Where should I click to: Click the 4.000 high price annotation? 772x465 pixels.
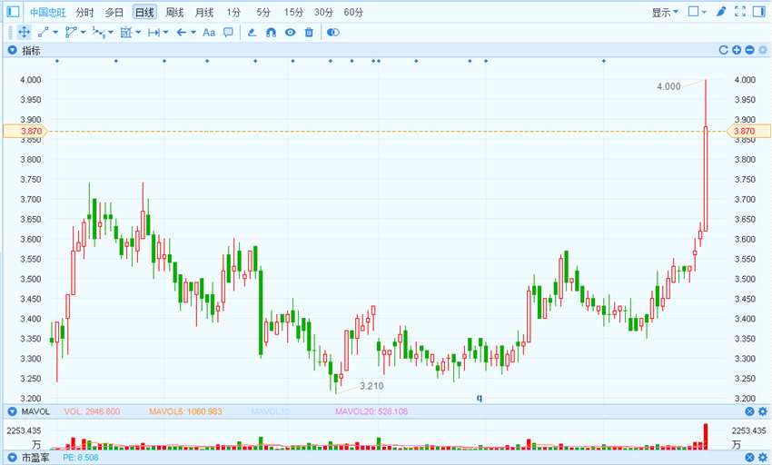tap(668, 86)
